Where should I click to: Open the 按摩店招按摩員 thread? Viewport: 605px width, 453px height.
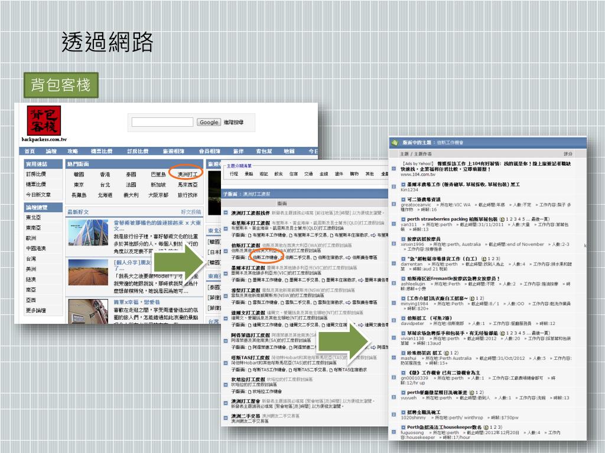click(x=424, y=239)
